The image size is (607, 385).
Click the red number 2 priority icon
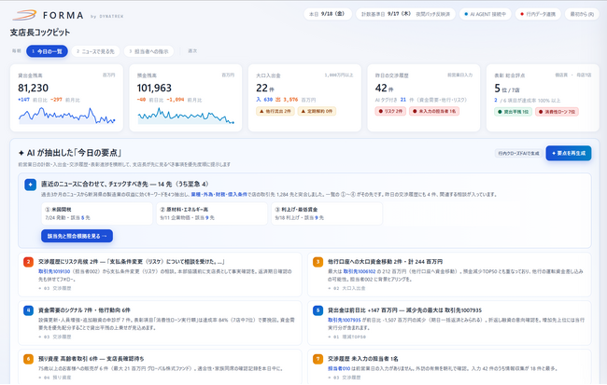click(28, 262)
